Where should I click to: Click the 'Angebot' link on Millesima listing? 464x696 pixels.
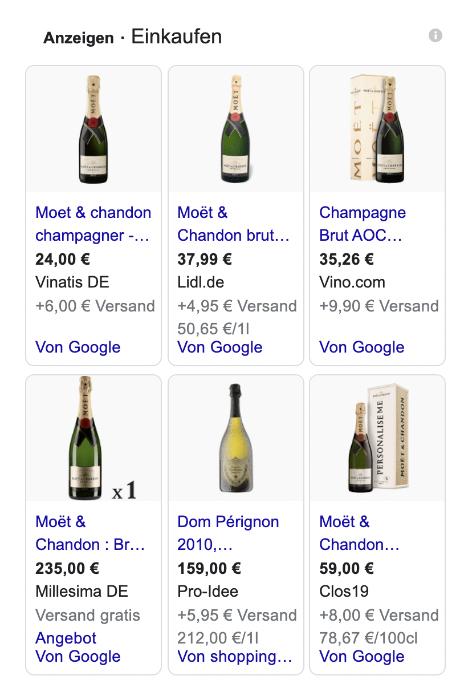coord(66,638)
